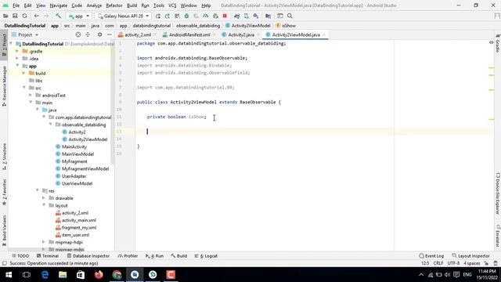Toggle tool window bars via bottom-left corner icon
This screenshot has height=282, width=501.
pyautogui.click(x=4, y=263)
